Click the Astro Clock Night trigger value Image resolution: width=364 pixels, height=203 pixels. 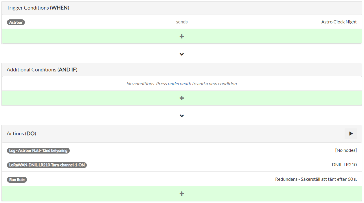pos(339,22)
